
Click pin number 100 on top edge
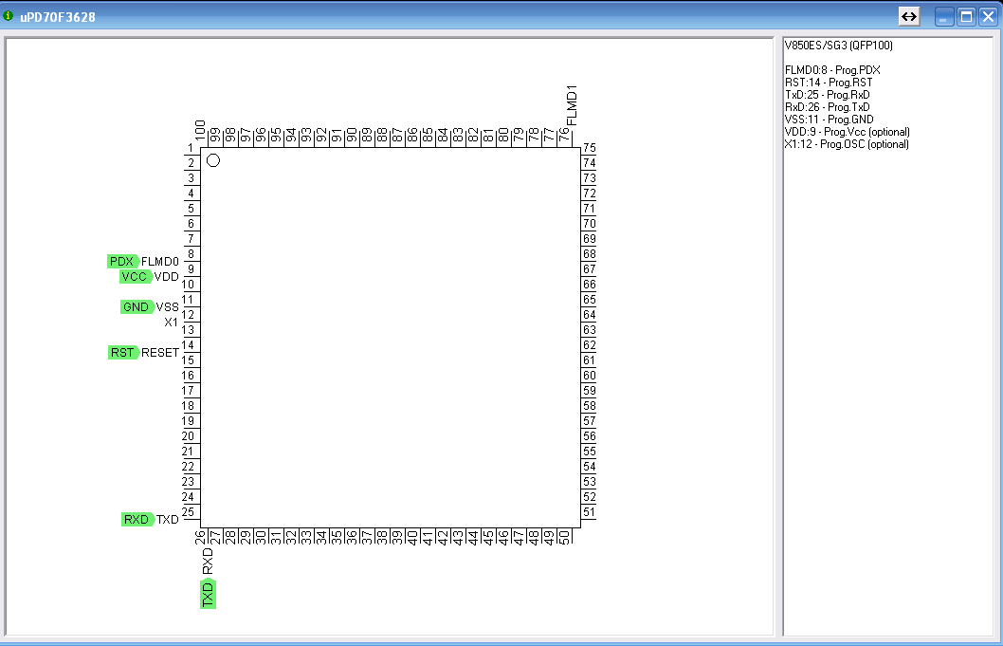coord(200,131)
